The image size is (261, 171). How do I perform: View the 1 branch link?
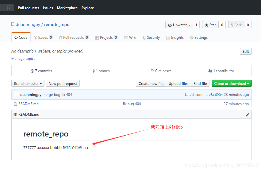tap(101, 71)
